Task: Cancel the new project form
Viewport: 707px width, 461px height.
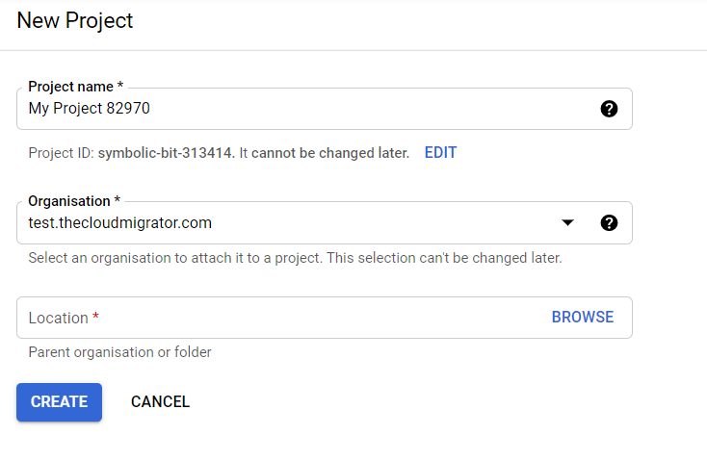Action: (x=160, y=402)
